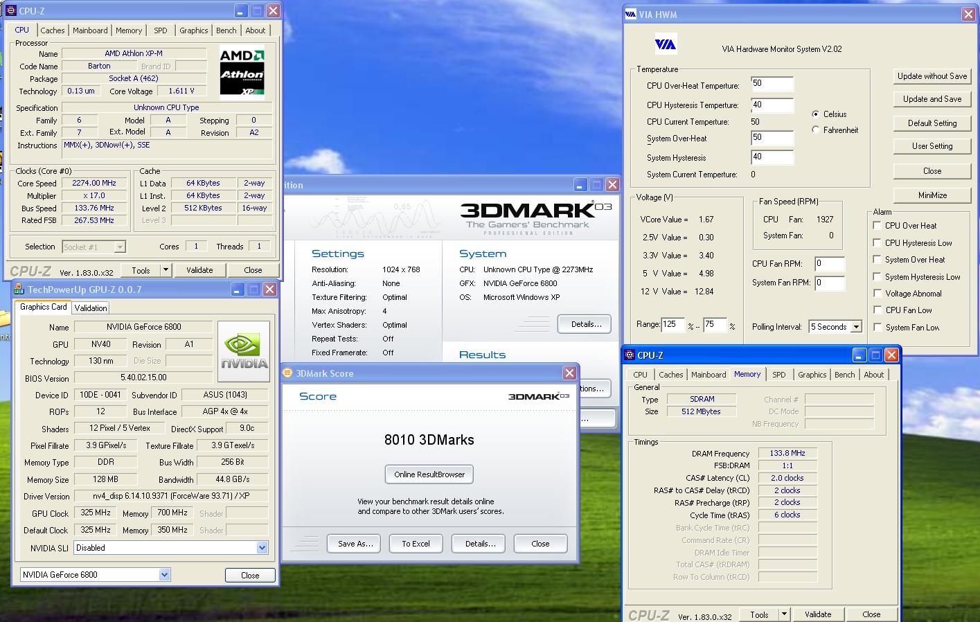This screenshot has width=980, height=622.
Task: Select the Celsius radio button
Action: pos(816,114)
